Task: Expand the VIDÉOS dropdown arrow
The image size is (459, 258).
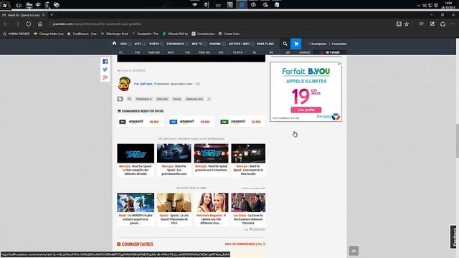Action: [x=162, y=44]
